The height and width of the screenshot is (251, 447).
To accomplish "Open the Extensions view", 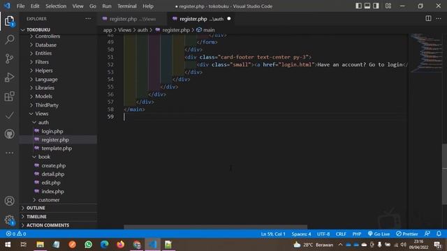I will pos(9,96).
